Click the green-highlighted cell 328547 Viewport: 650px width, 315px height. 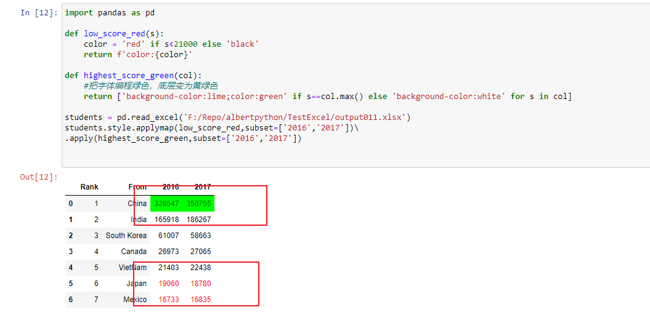[x=166, y=204]
